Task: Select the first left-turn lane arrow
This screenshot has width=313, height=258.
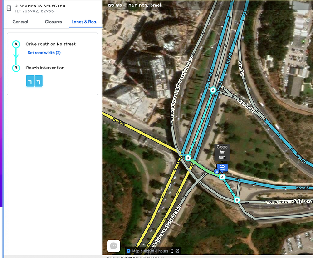Action: coord(30,81)
